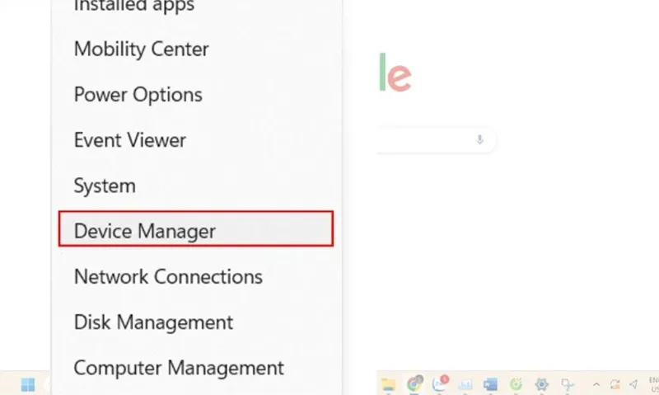The image size is (659, 395).
Task: Select Mobility Center menu entry
Action: coord(141,49)
